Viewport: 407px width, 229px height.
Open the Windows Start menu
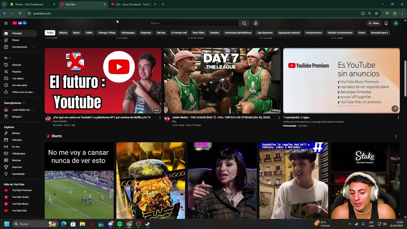click(x=7, y=224)
